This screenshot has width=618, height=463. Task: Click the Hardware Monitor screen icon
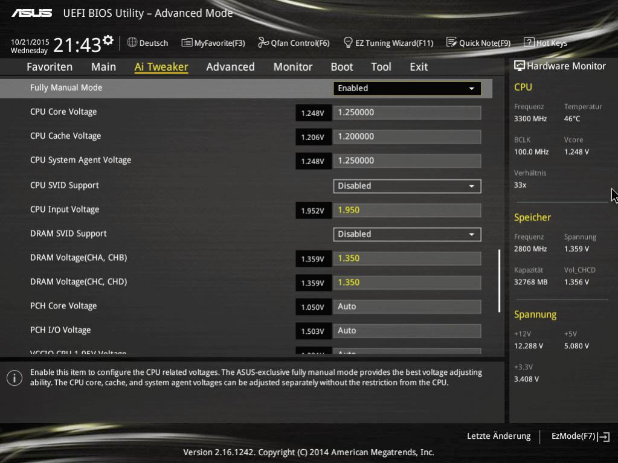[520, 66]
